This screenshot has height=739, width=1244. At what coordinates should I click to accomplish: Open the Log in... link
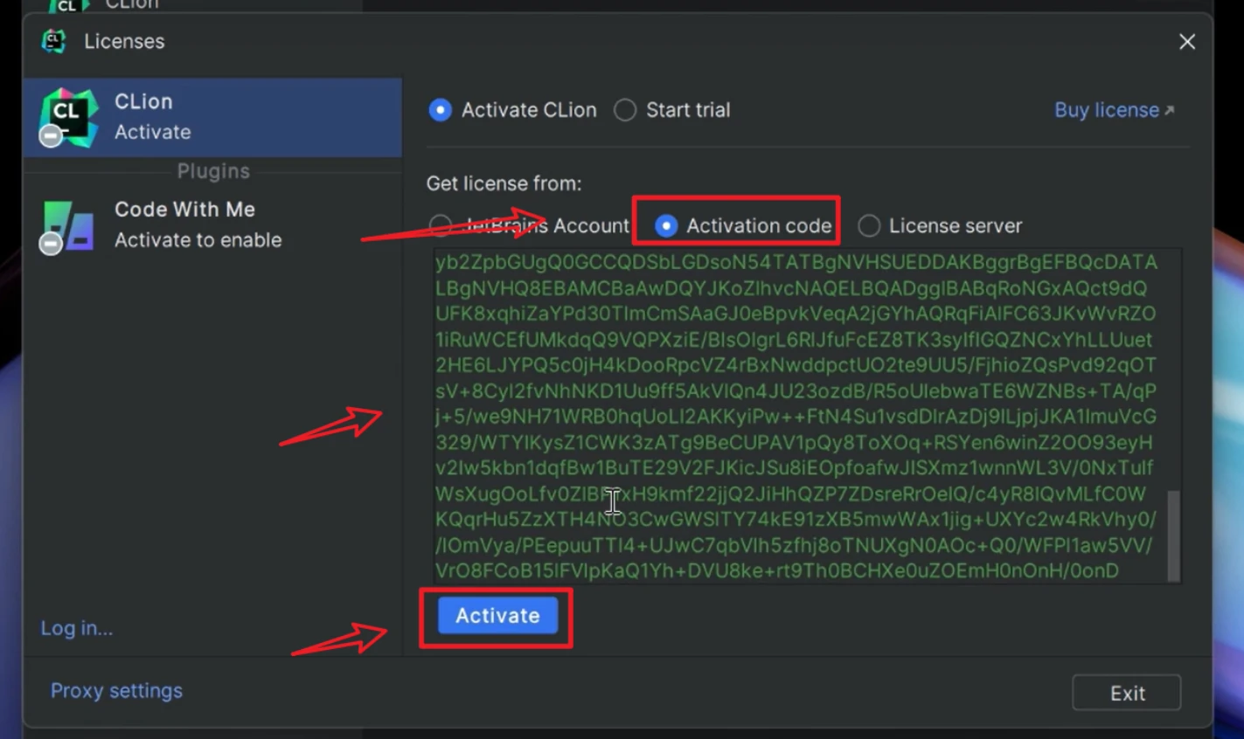77,628
